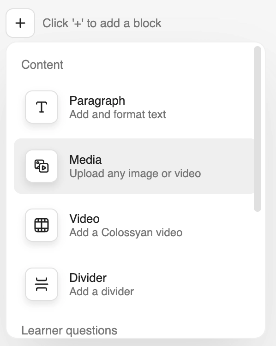Click 'Click + to add a block' hint text
The height and width of the screenshot is (346, 276).
[102, 23]
